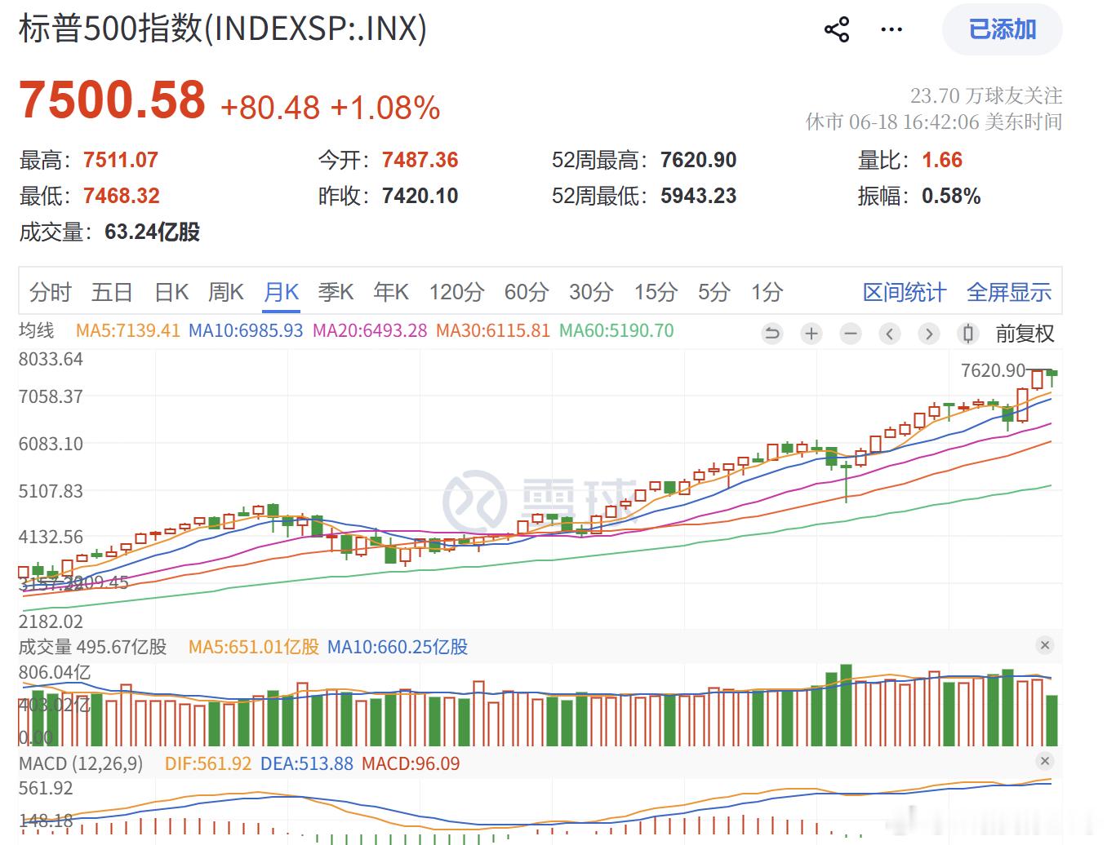Screen dimensions: 1107x845
Task: Select the 日K chart tab
Action: tap(171, 292)
